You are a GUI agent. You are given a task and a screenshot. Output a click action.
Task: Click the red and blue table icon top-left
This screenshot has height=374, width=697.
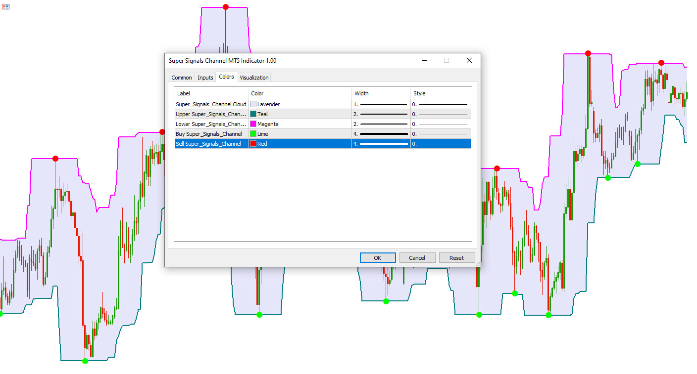click(x=5, y=6)
